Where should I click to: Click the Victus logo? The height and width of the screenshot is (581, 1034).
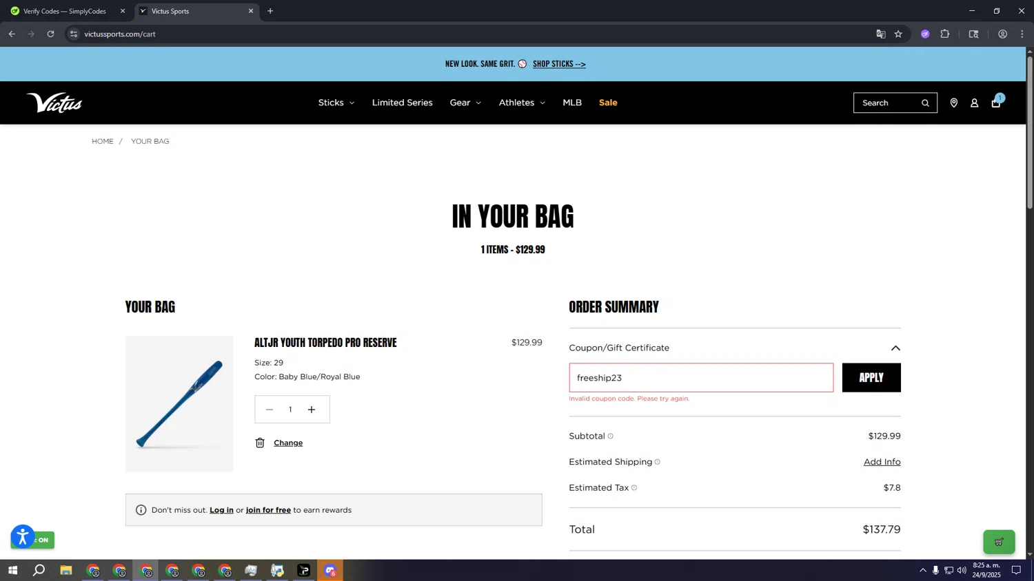[54, 103]
